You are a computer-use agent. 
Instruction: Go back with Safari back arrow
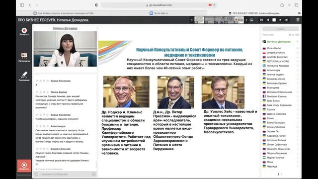tap(30, 5)
